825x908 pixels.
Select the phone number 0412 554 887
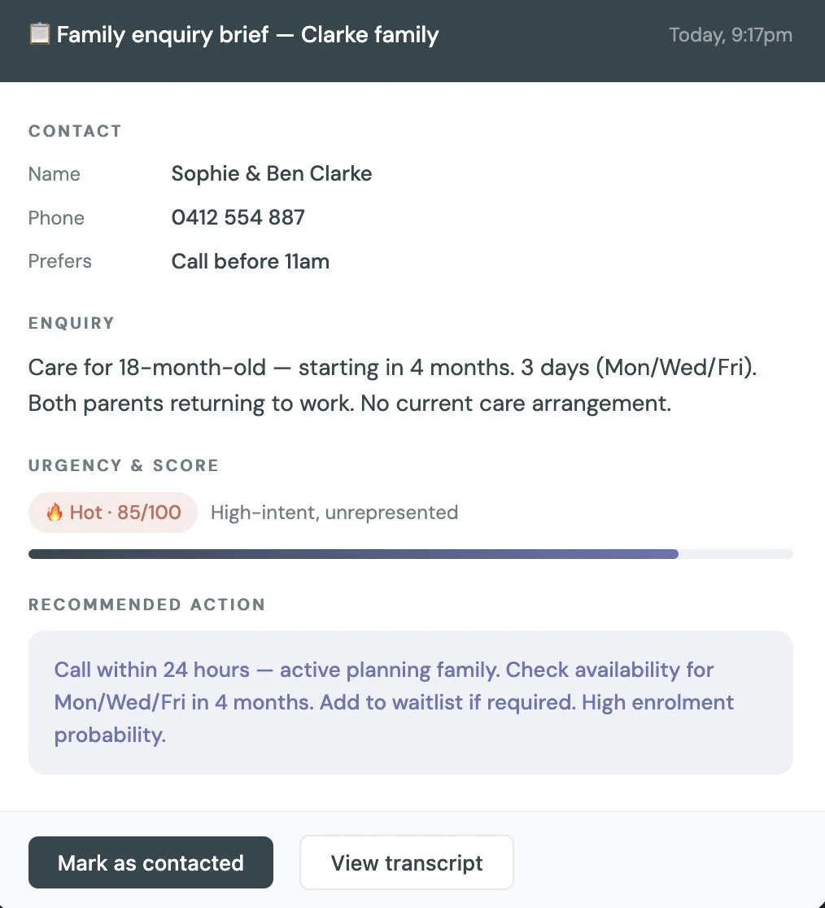point(238,217)
